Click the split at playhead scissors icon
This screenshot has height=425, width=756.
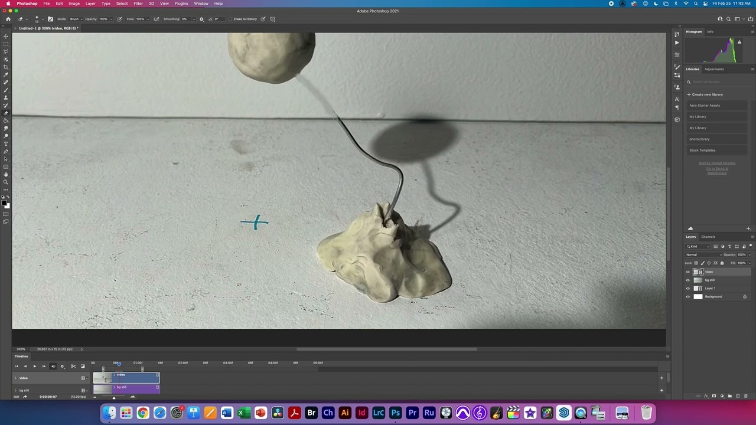click(73, 366)
